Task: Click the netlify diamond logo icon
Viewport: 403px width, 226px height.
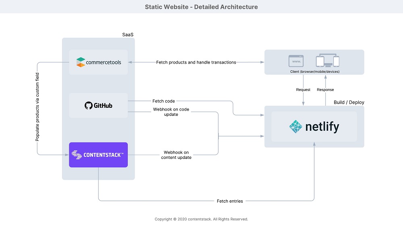Action: coord(295,126)
